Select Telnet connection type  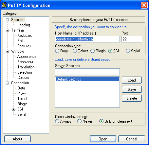[x=75, y=51]
